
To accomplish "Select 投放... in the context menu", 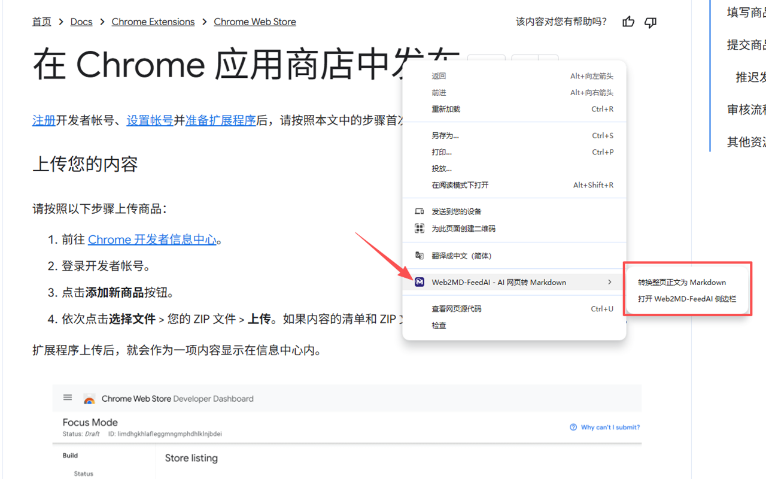I will (514, 169).
